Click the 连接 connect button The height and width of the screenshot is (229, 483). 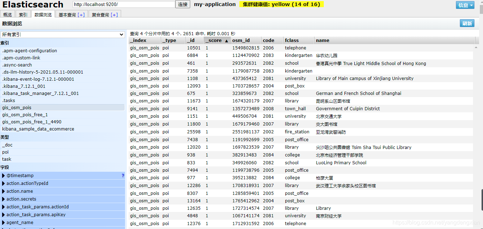pyautogui.click(x=183, y=5)
